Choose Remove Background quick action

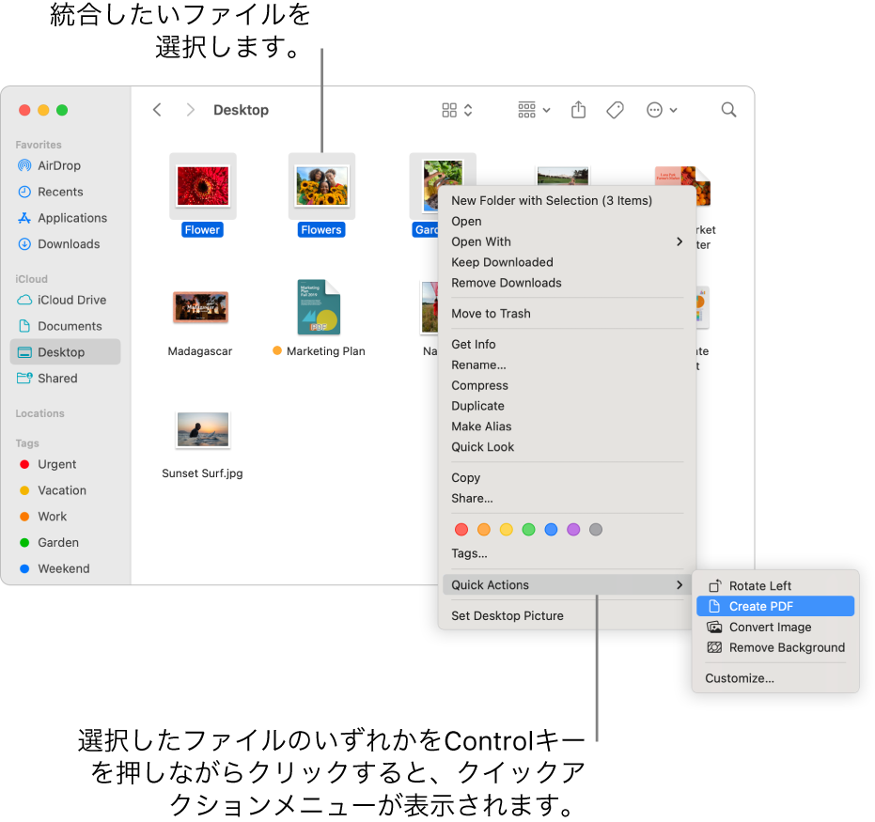tap(775, 648)
